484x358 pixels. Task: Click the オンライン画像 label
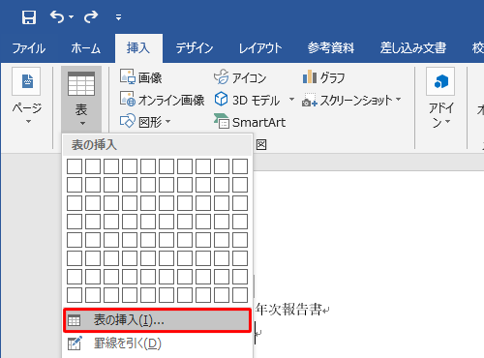pos(171,101)
